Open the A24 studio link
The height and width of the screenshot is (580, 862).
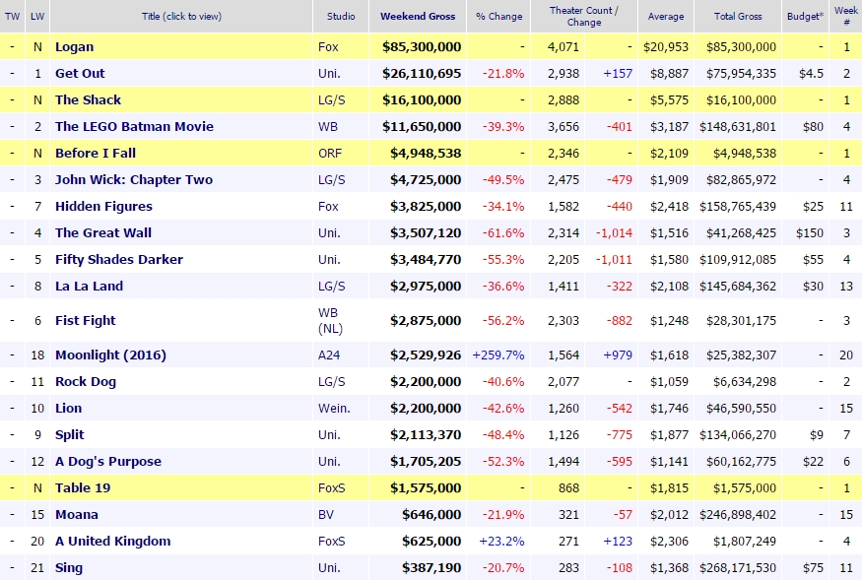pos(329,355)
